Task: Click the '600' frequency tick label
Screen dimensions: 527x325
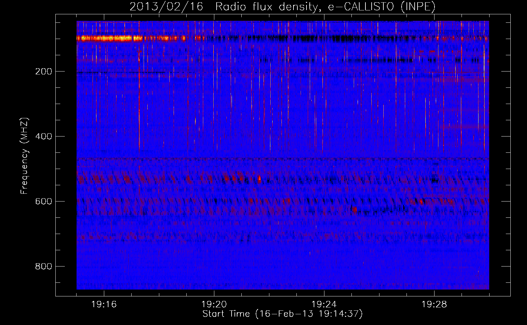Action: 44,201
